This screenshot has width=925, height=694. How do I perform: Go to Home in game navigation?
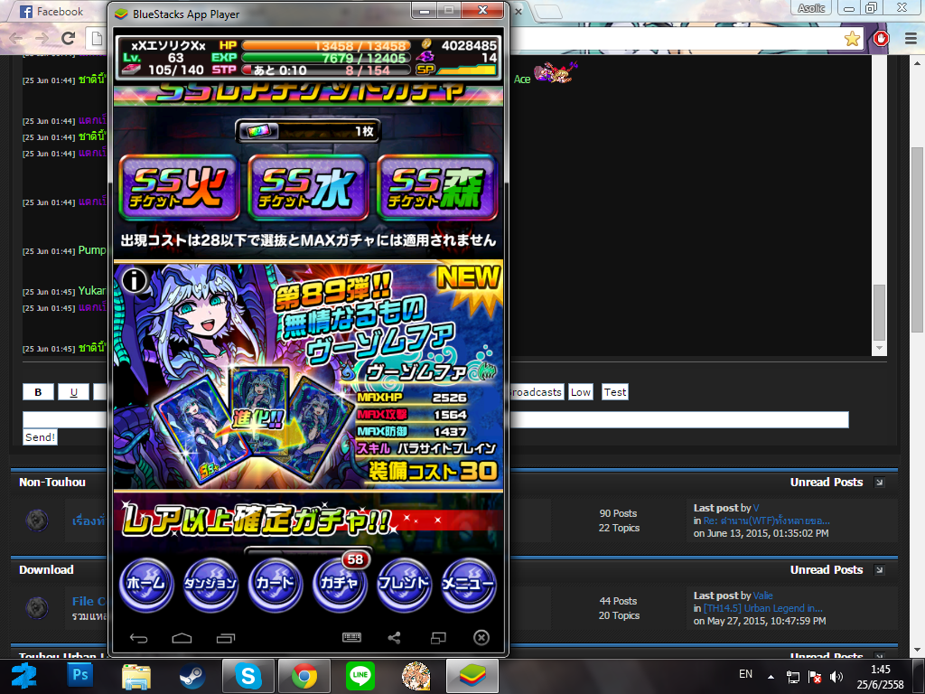tap(145, 584)
